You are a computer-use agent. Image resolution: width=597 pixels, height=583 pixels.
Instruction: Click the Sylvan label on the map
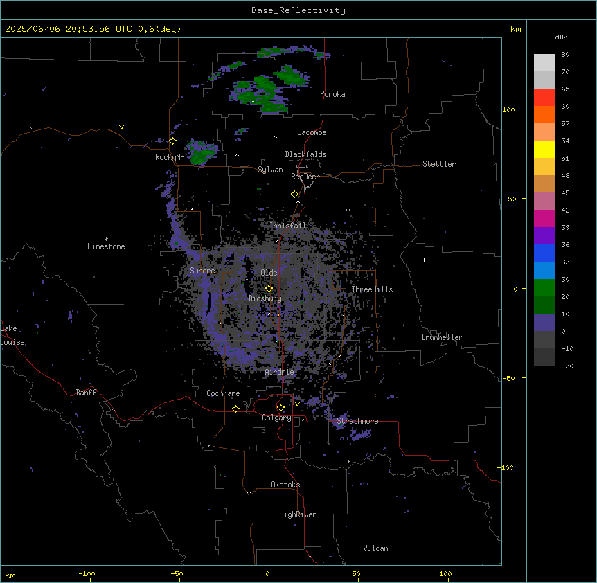(x=270, y=170)
